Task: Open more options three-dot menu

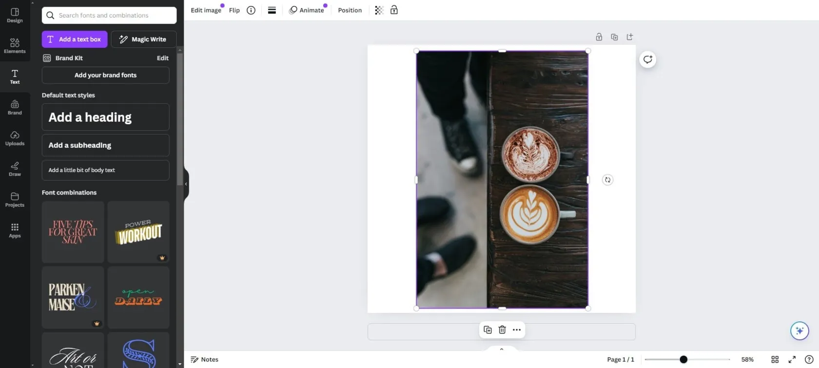Action: point(517,330)
